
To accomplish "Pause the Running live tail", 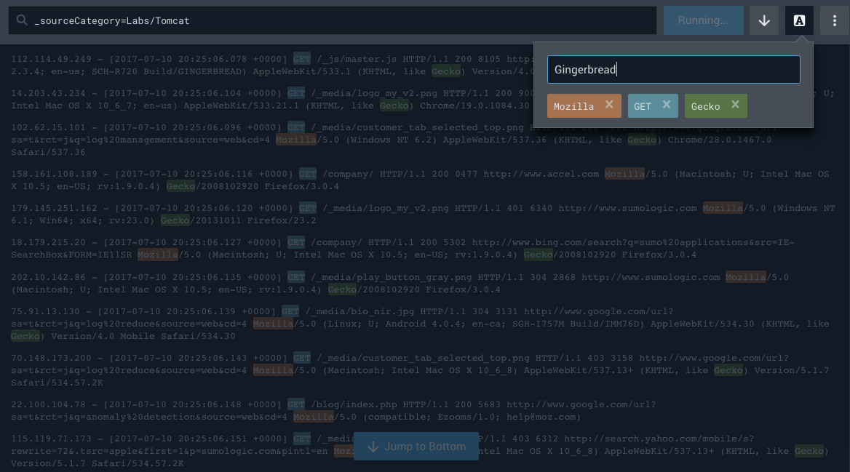I will pos(702,20).
